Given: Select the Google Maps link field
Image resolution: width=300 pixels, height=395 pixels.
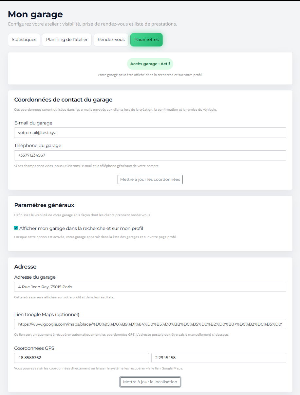Looking at the screenshot, I should click(x=150, y=324).
